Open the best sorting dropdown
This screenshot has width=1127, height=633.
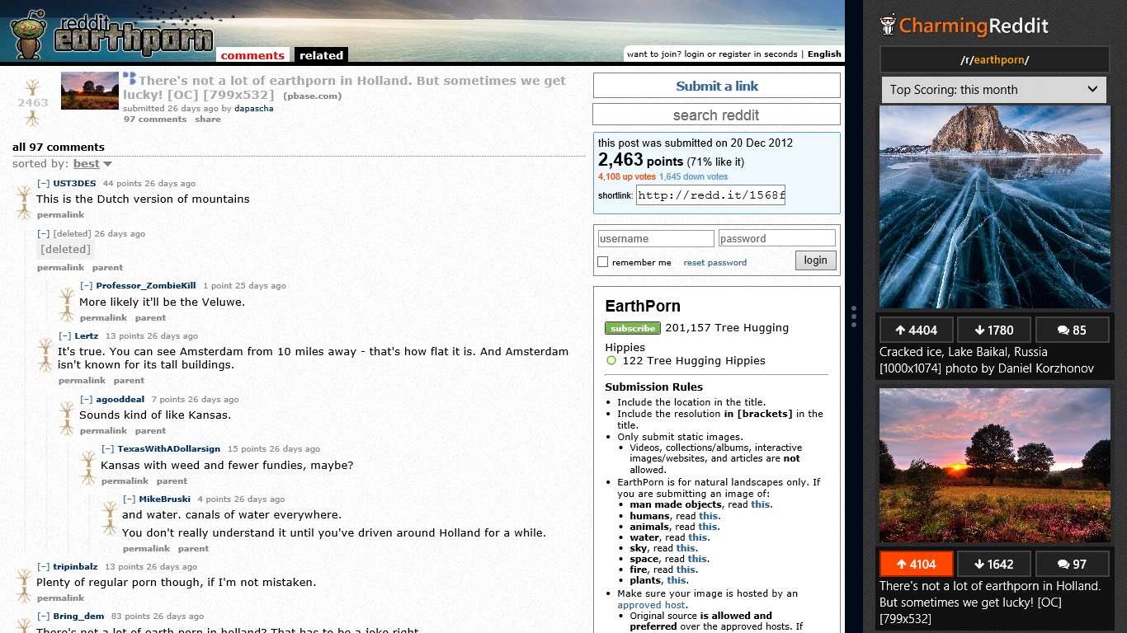click(86, 163)
